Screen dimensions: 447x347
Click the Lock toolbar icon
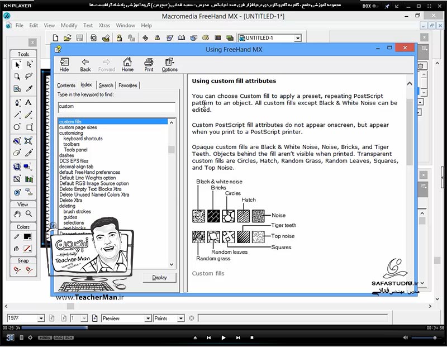coord(119,37)
